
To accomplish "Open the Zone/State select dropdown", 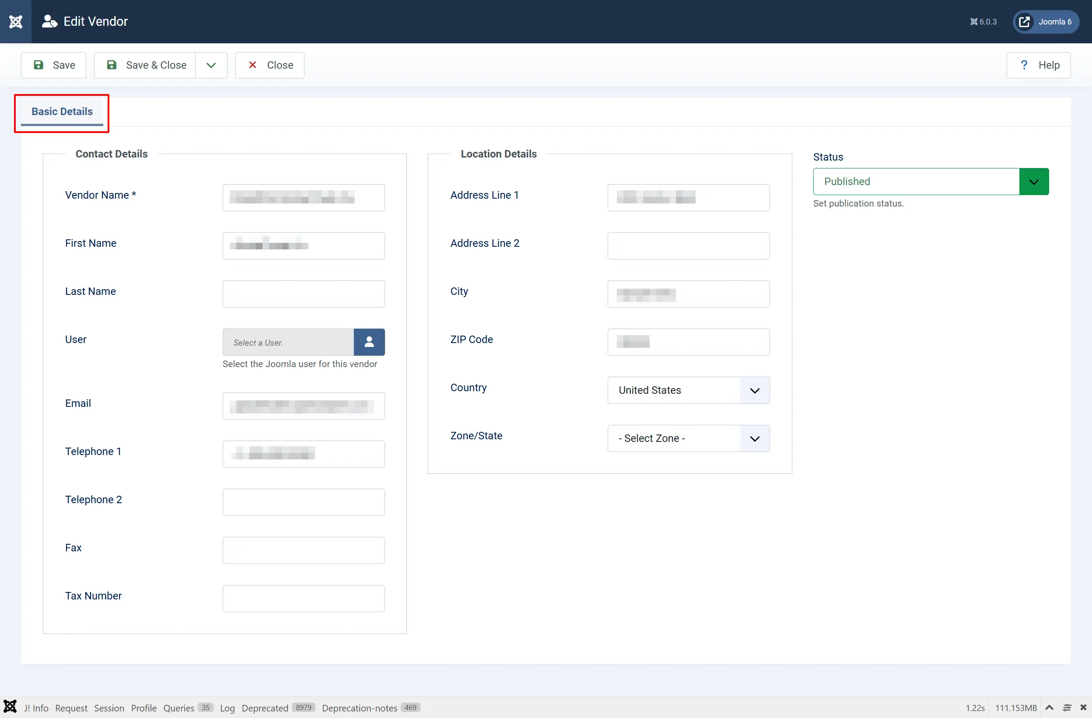I will click(x=688, y=438).
